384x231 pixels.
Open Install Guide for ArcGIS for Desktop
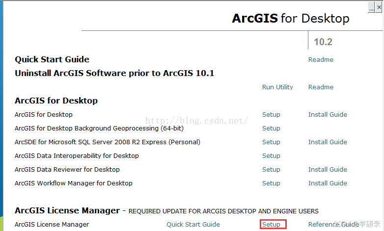328,115
